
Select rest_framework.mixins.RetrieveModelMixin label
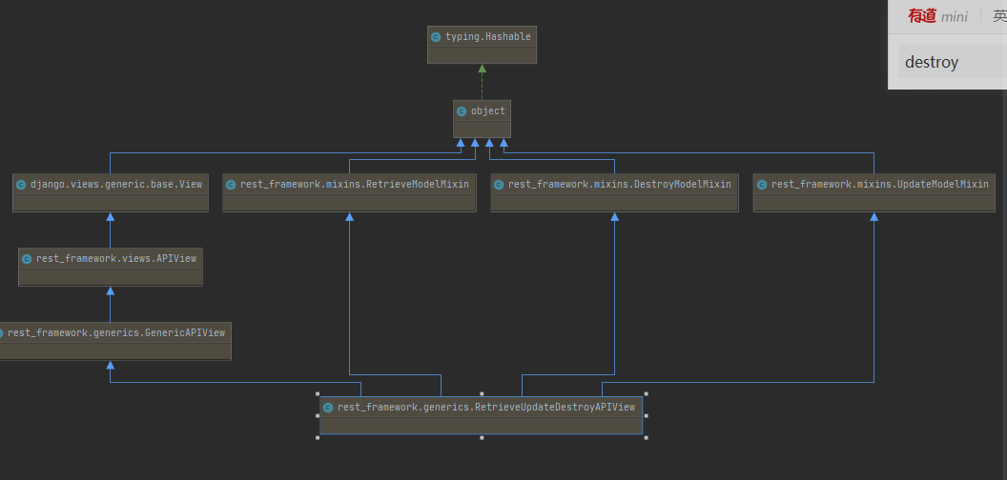coord(355,185)
